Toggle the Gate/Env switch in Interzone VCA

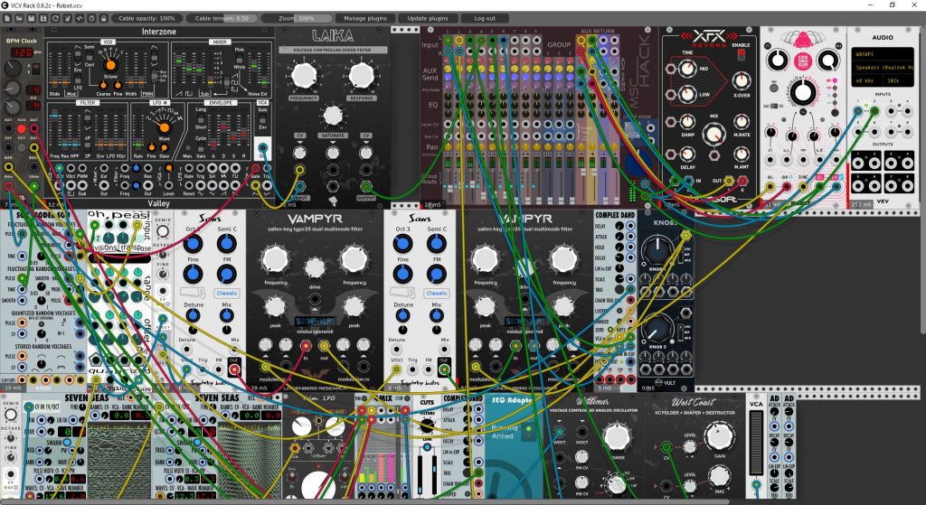(x=262, y=118)
